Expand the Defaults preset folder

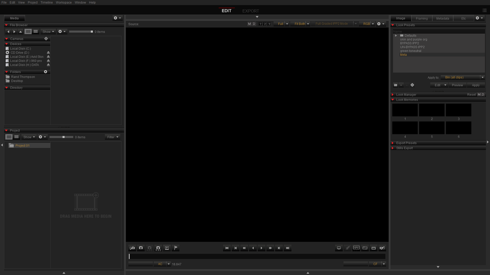(396, 36)
